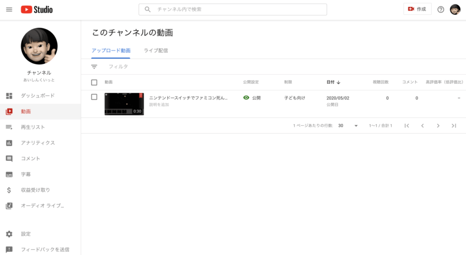The image size is (466, 255).
Task: Click the 作成 create button
Action: click(x=417, y=9)
